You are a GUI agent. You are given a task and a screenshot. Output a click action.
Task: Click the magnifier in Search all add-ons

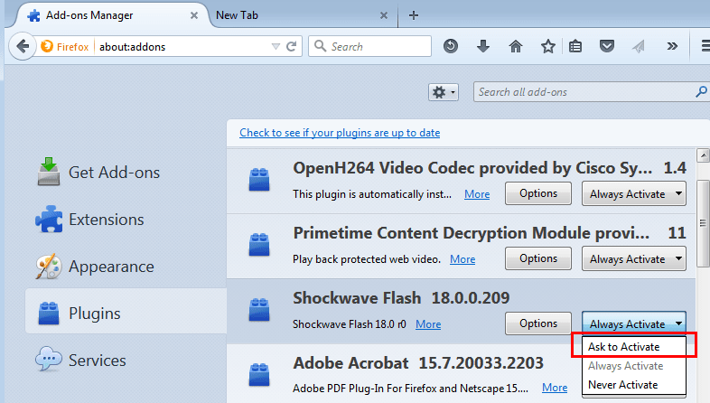coord(701,92)
